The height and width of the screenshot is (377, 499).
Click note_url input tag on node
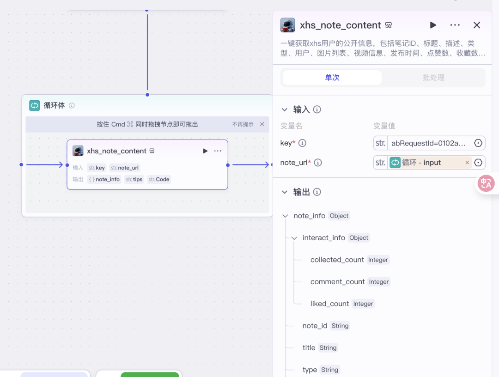click(x=125, y=168)
